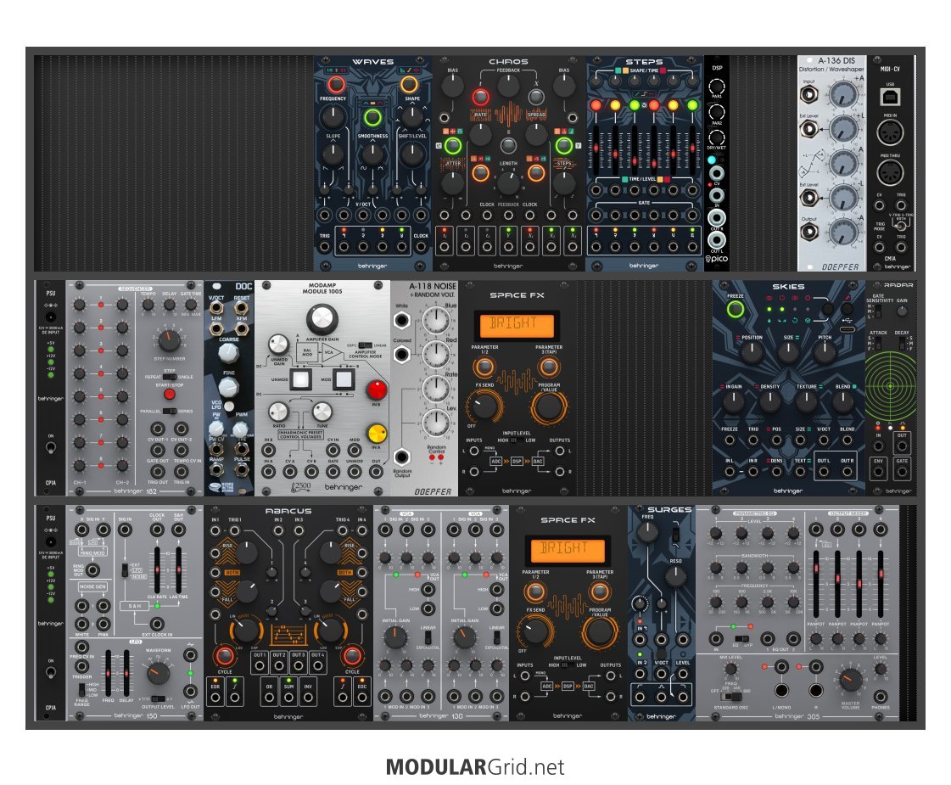Click the RESO knob on Surges

675,576
